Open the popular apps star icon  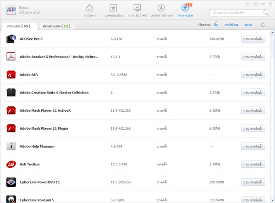point(113,8)
